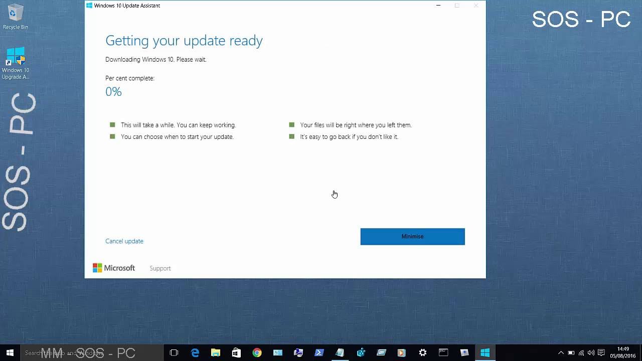Open the Windows Start menu
This screenshot has width=642, height=361.
pyautogui.click(x=10, y=353)
